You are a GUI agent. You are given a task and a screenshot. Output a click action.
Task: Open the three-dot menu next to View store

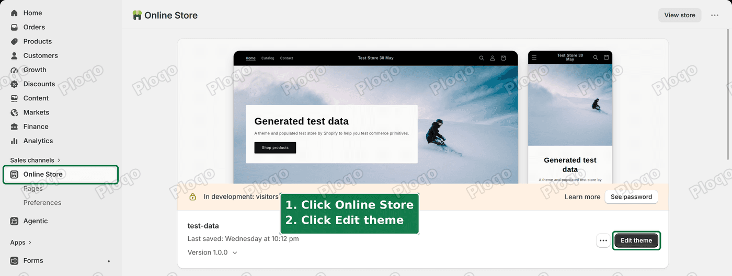715,15
